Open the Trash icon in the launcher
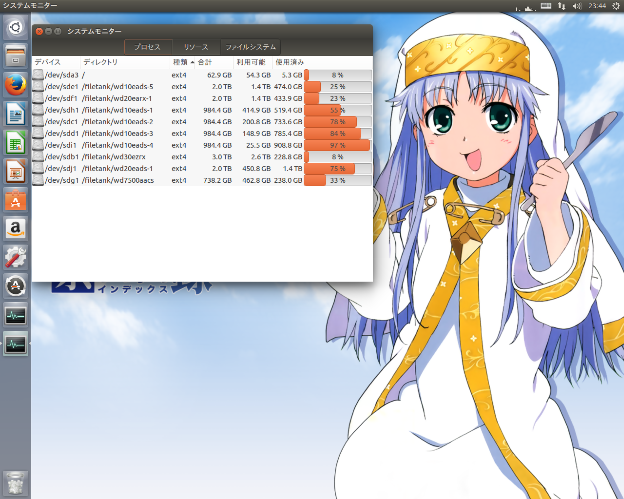 click(x=16, y=483)
